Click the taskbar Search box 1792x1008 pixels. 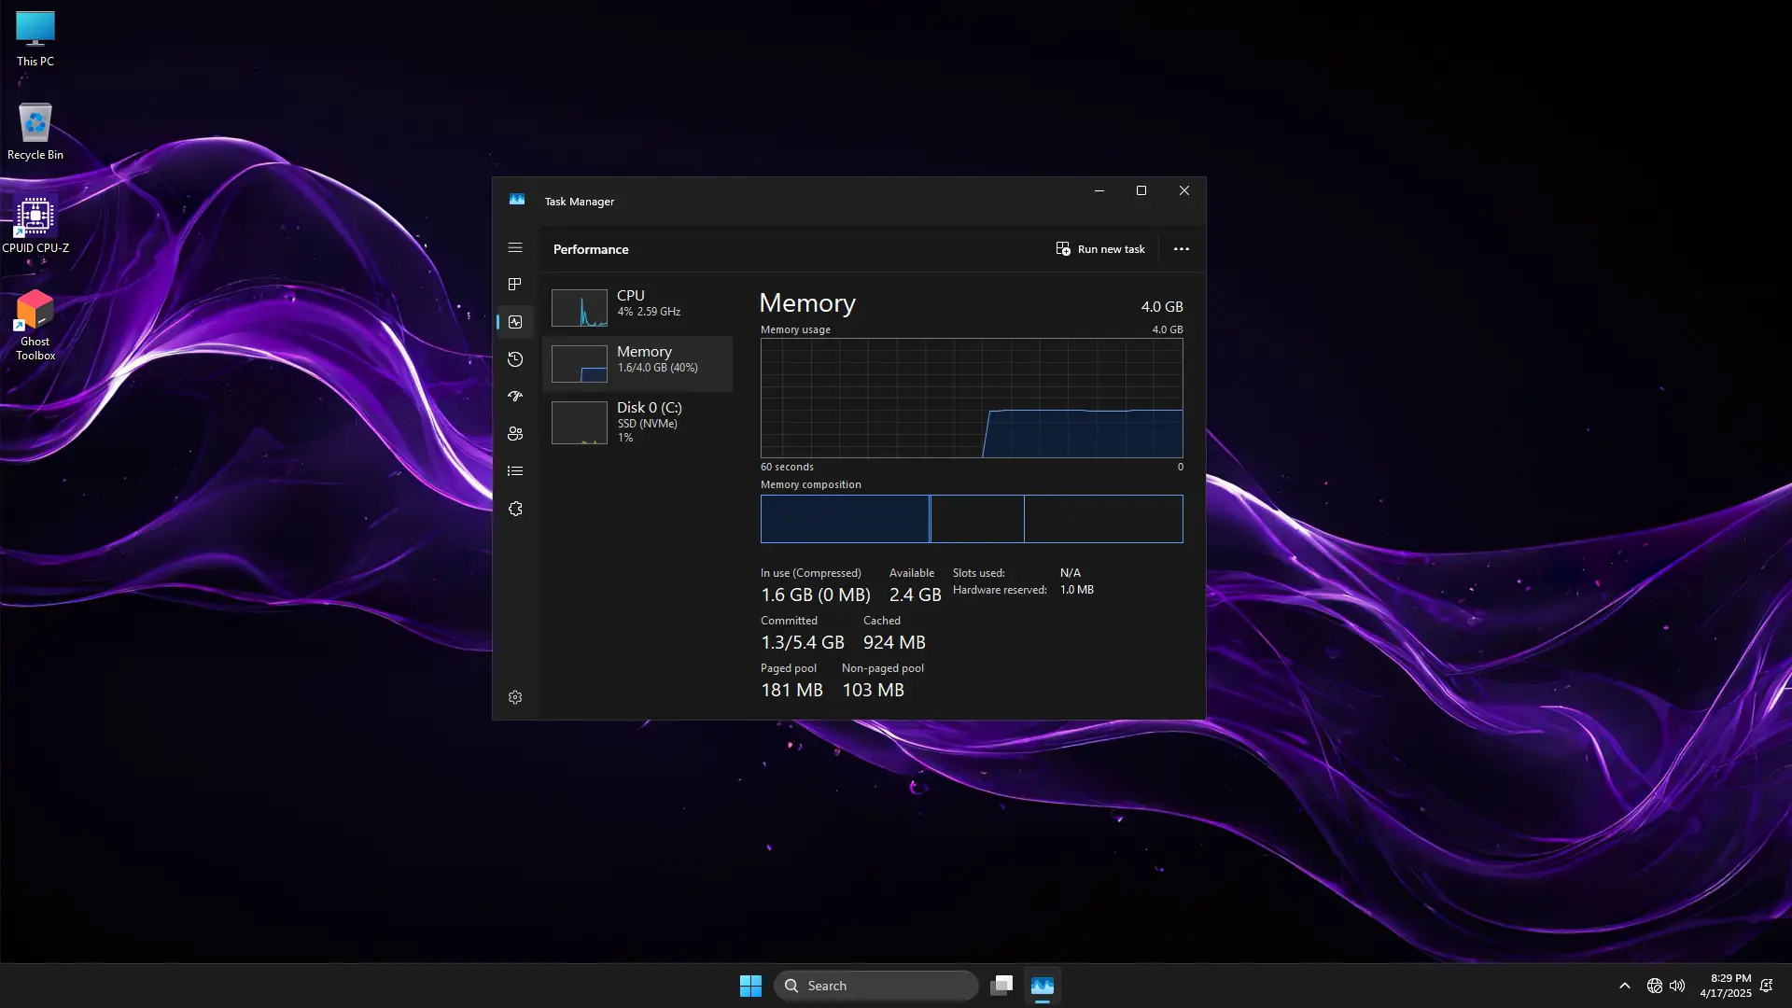click(x=876, y=986)
